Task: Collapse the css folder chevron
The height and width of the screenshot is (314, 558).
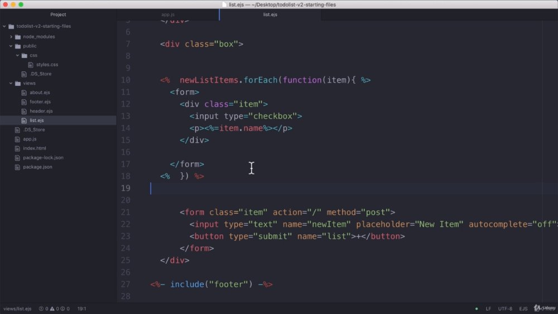Action: [x=17, y=55]
